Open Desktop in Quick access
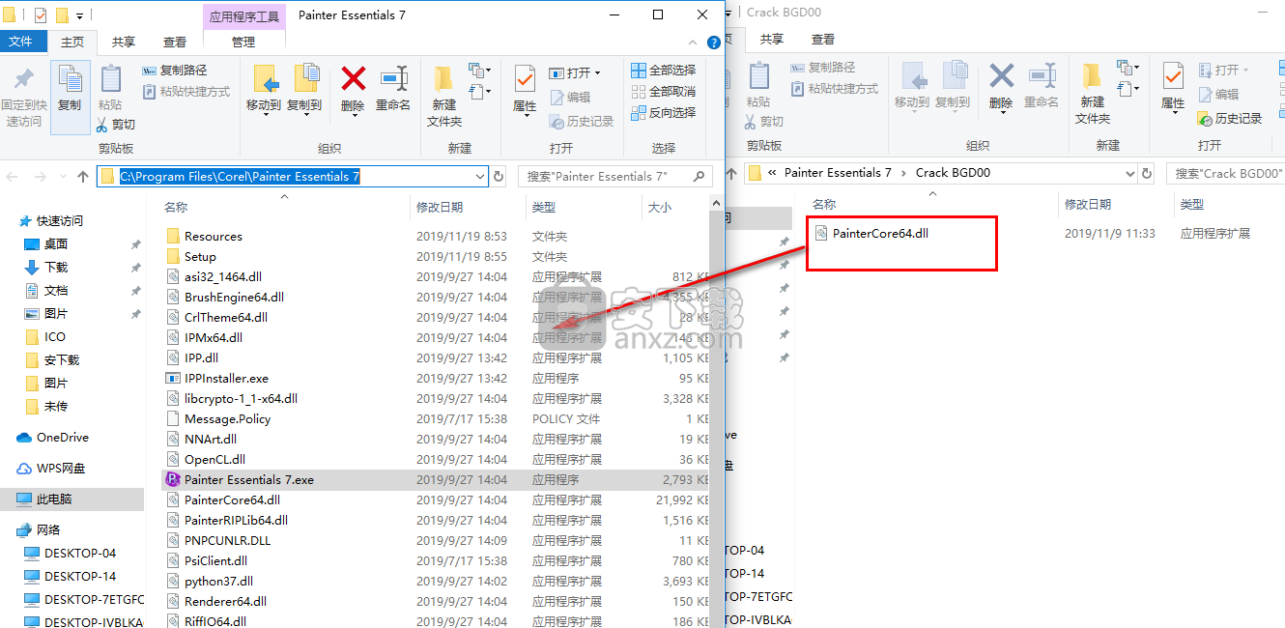Viewport: 1285px width, 628px height. [x=56, y=244]
